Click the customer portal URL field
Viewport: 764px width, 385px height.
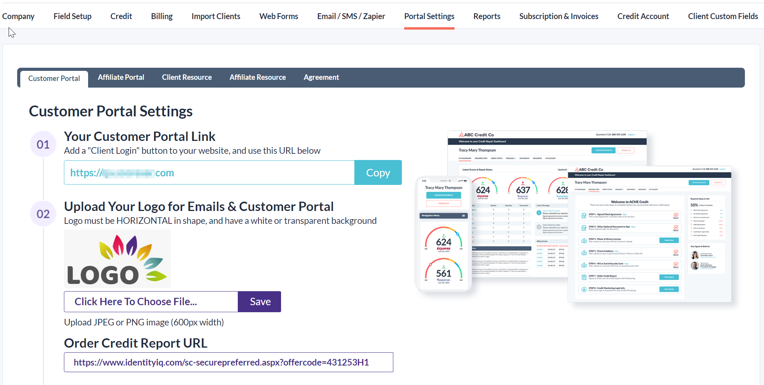(x=209, y=172)
